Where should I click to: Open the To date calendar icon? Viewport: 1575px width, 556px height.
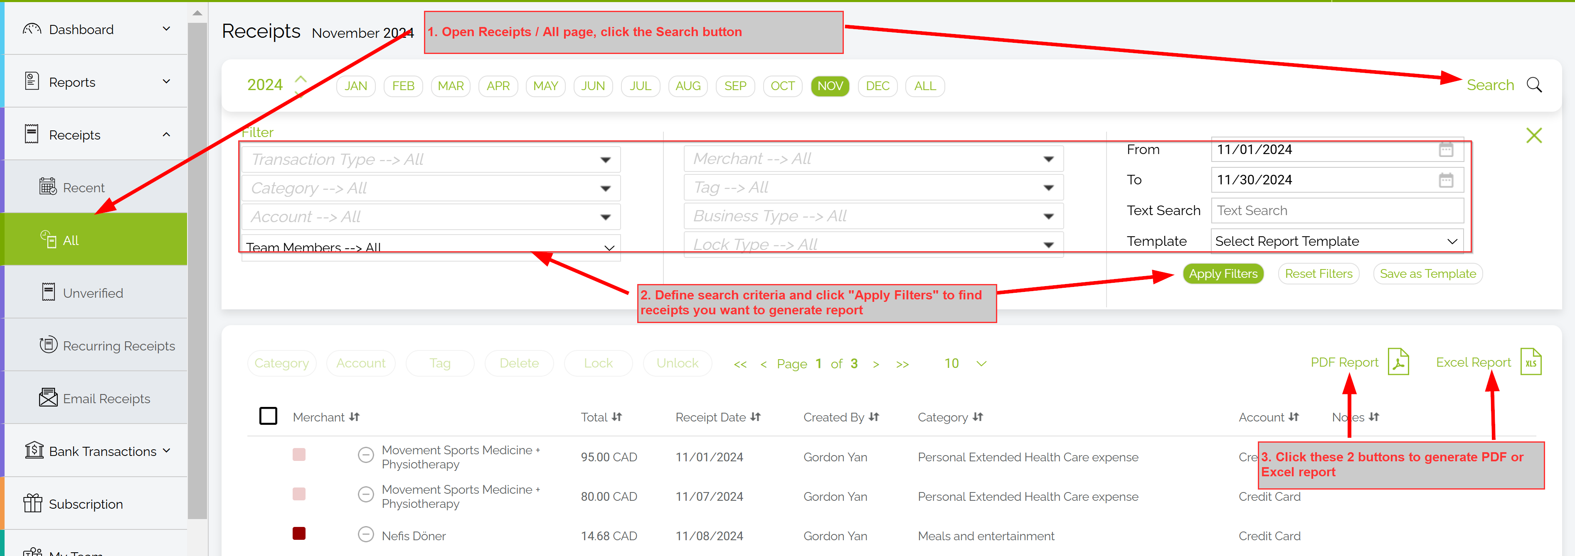(1445, 180)
